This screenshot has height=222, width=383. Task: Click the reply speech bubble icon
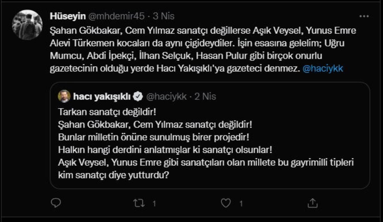point(56,203)
